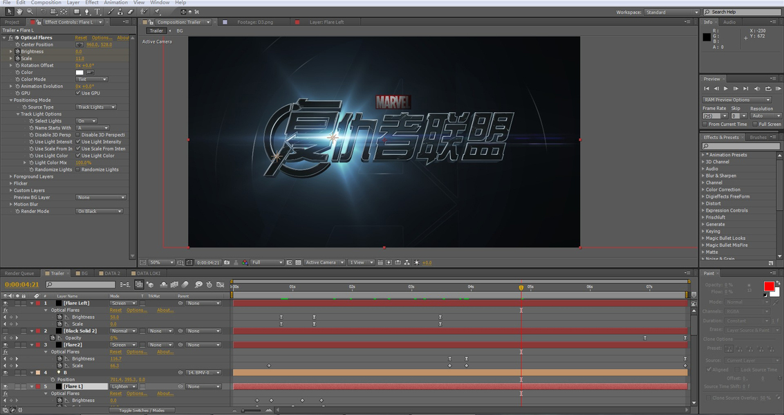Image resolution: width=784 pixels, height=415 pixels.
Task: Select the Selection arrow tool
Action: (x=10, y=11)
